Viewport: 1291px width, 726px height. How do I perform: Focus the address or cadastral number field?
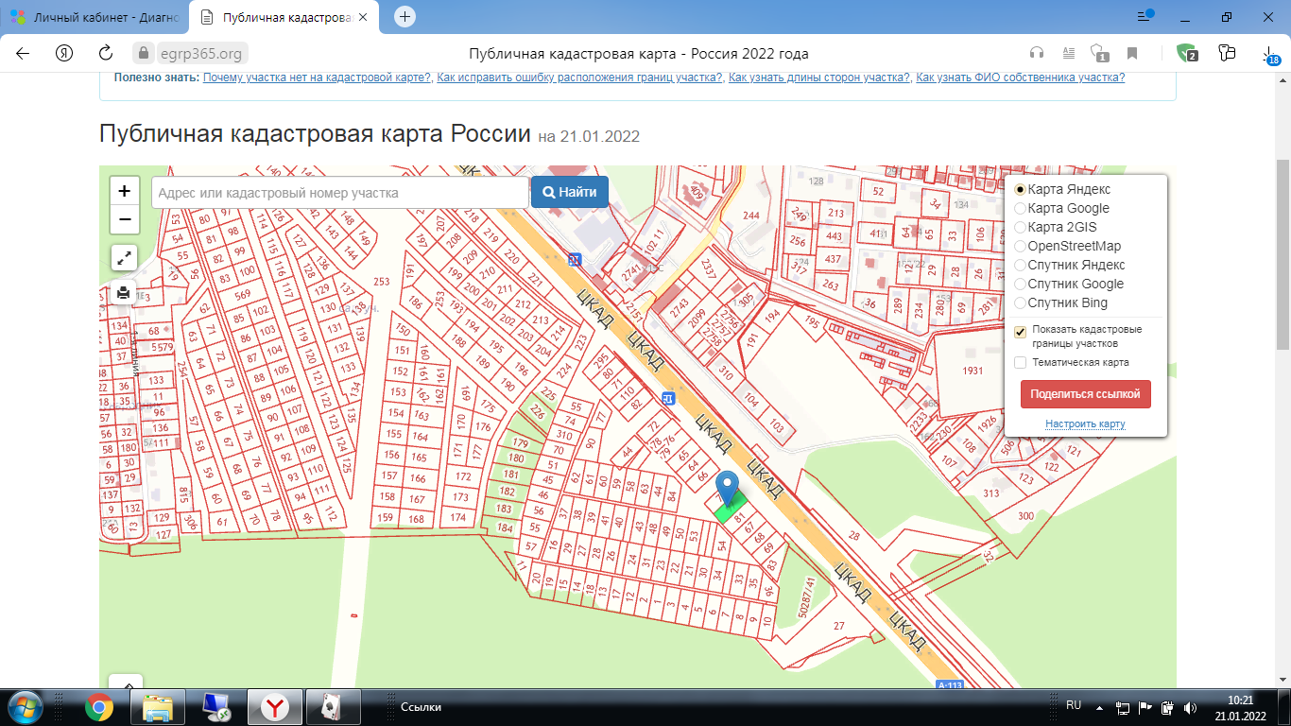(340, 192)
